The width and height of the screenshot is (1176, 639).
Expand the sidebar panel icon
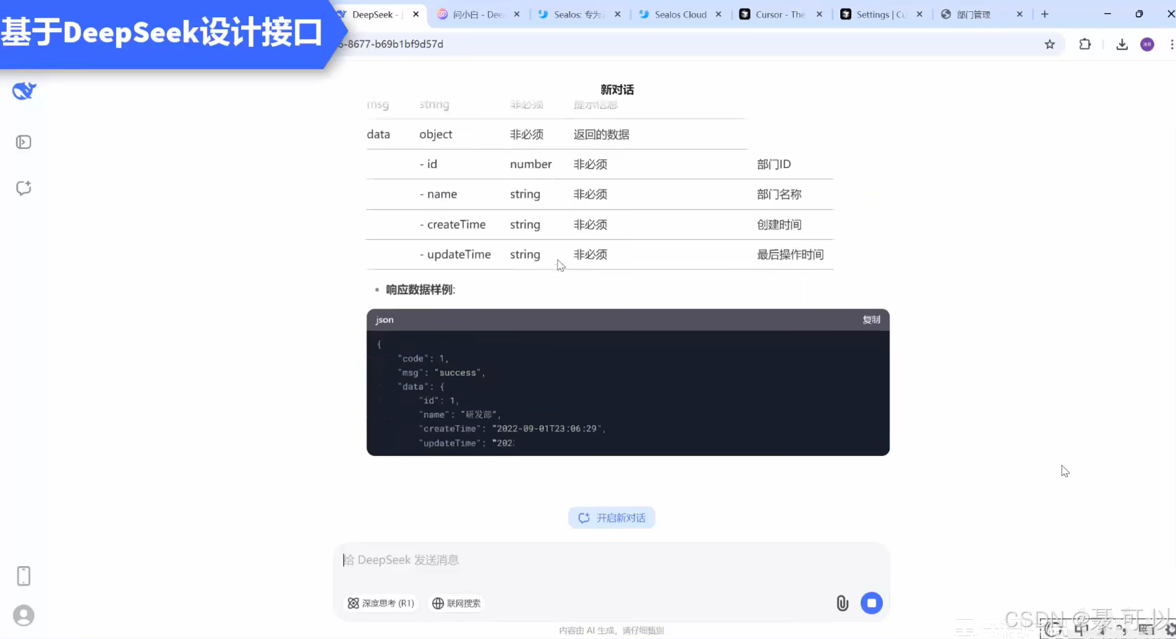(23, 142)
